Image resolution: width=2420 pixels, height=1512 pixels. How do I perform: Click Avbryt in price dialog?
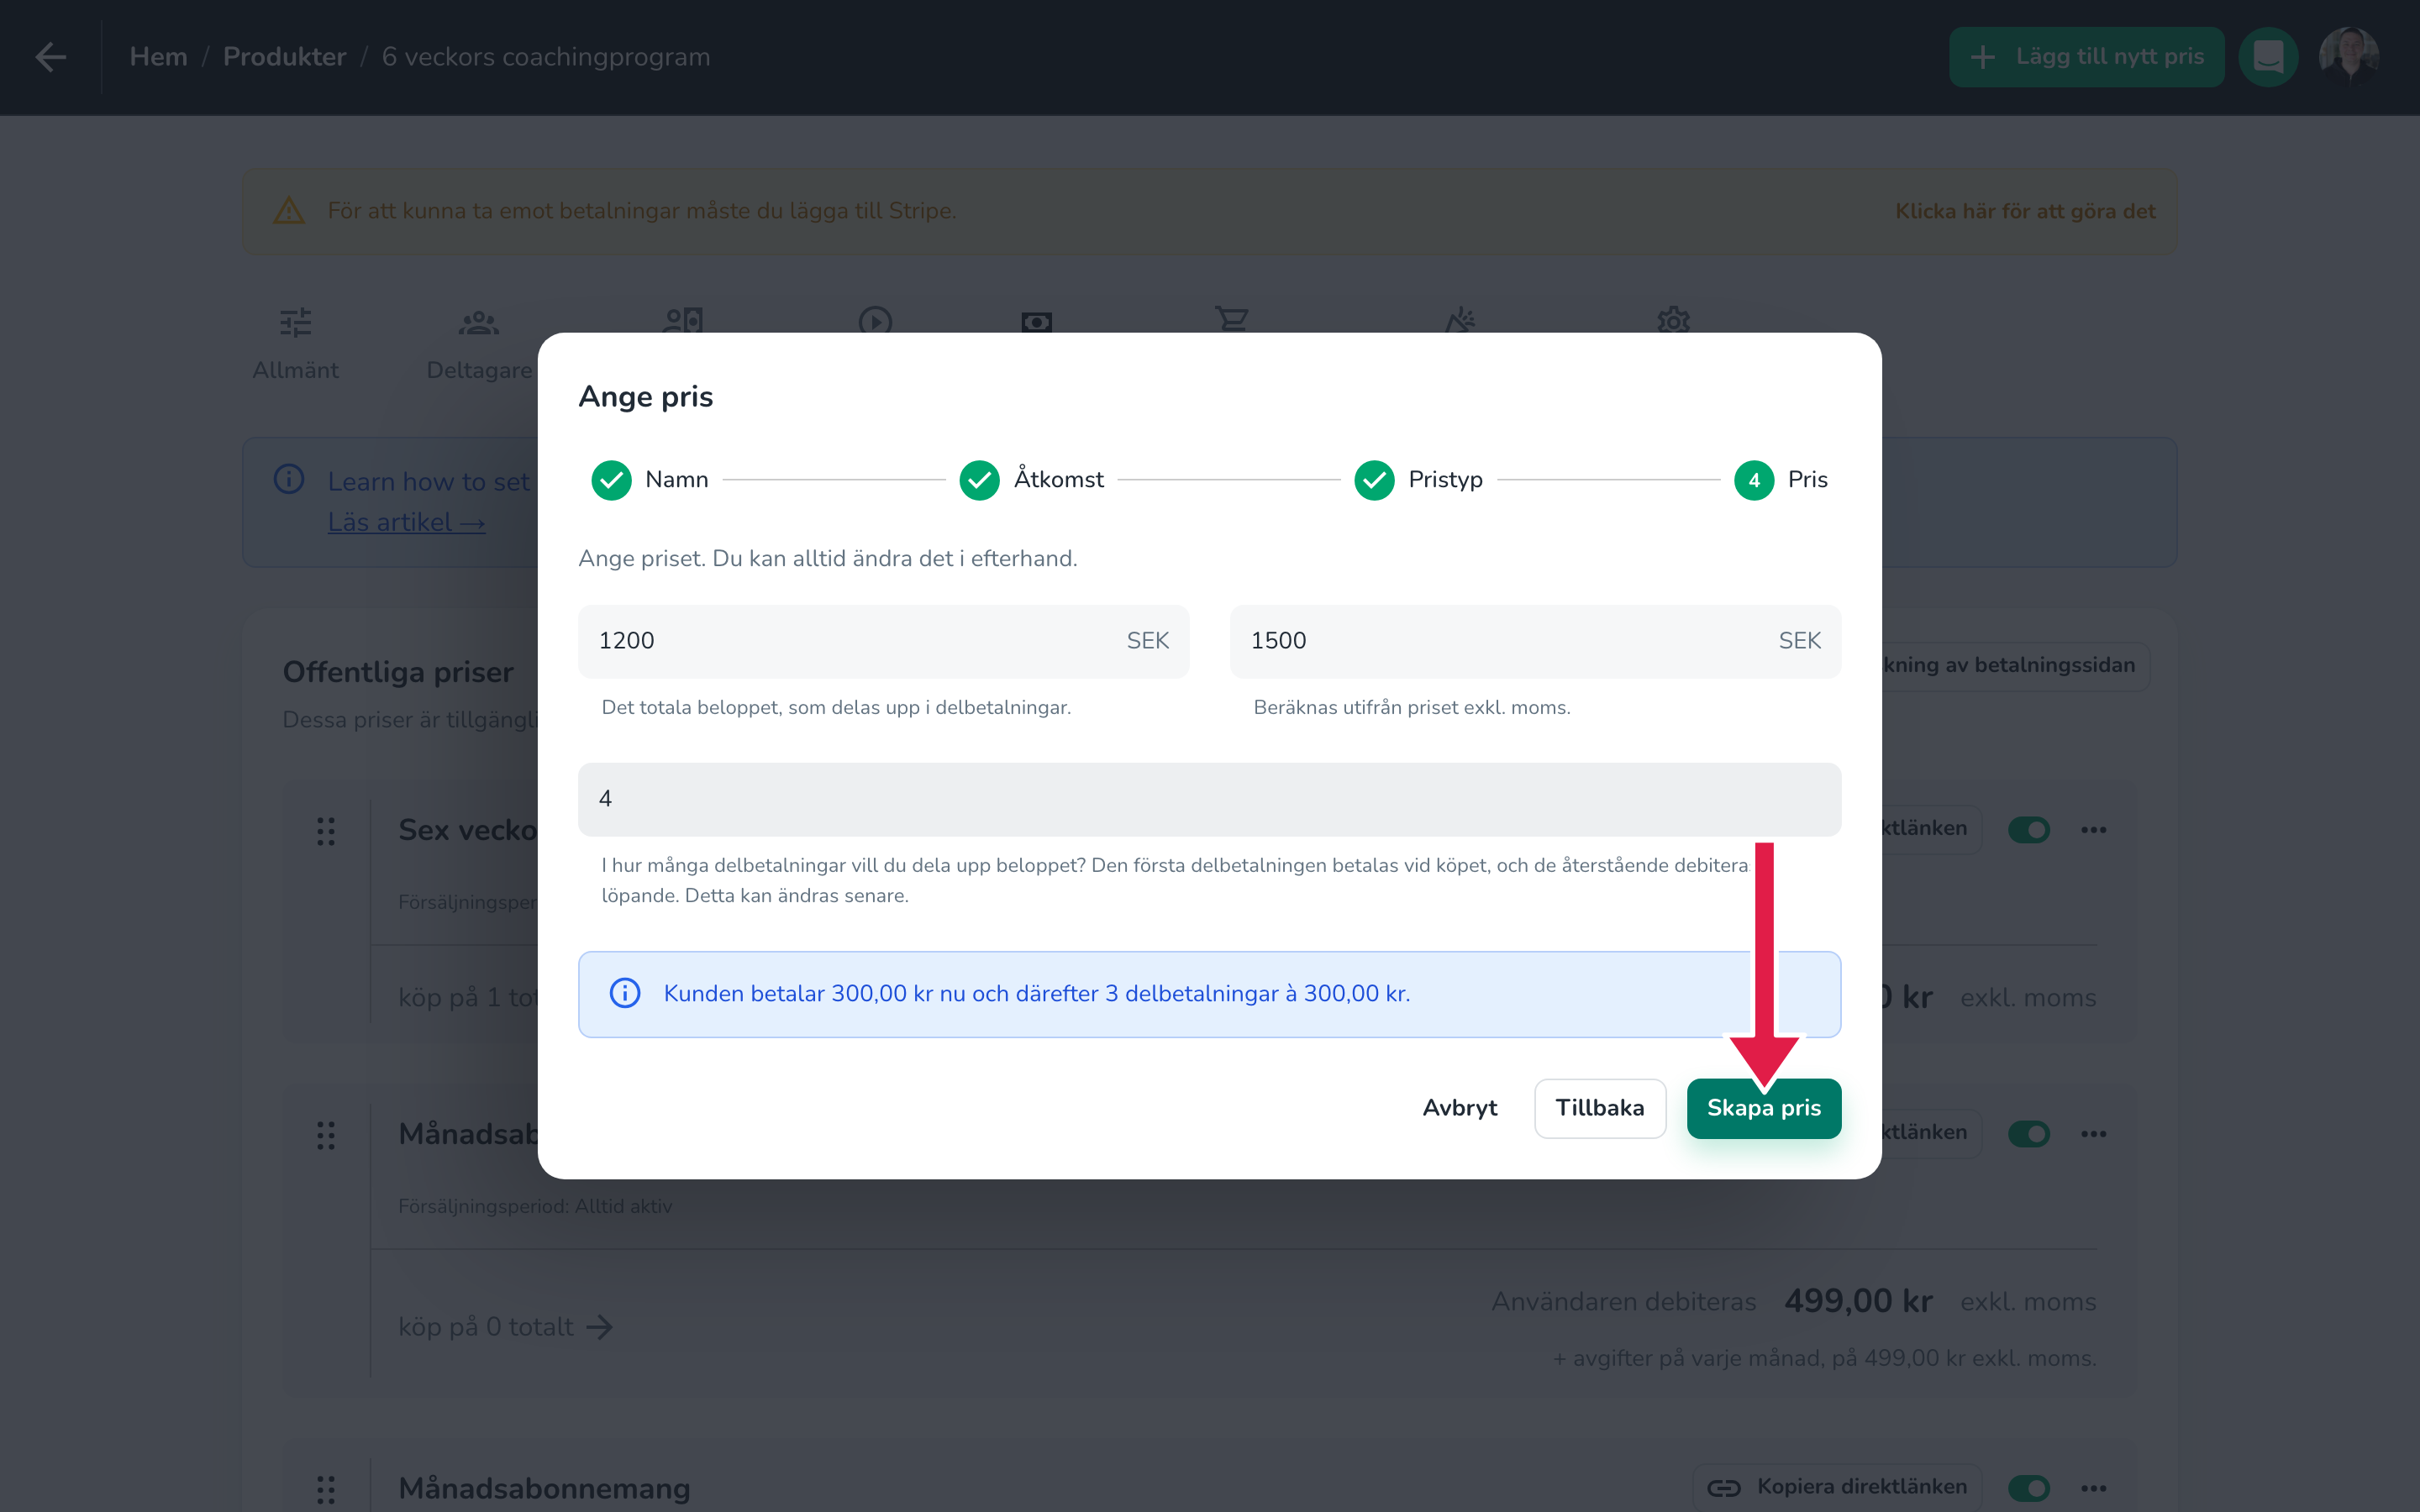[x=1459, y=1108]
